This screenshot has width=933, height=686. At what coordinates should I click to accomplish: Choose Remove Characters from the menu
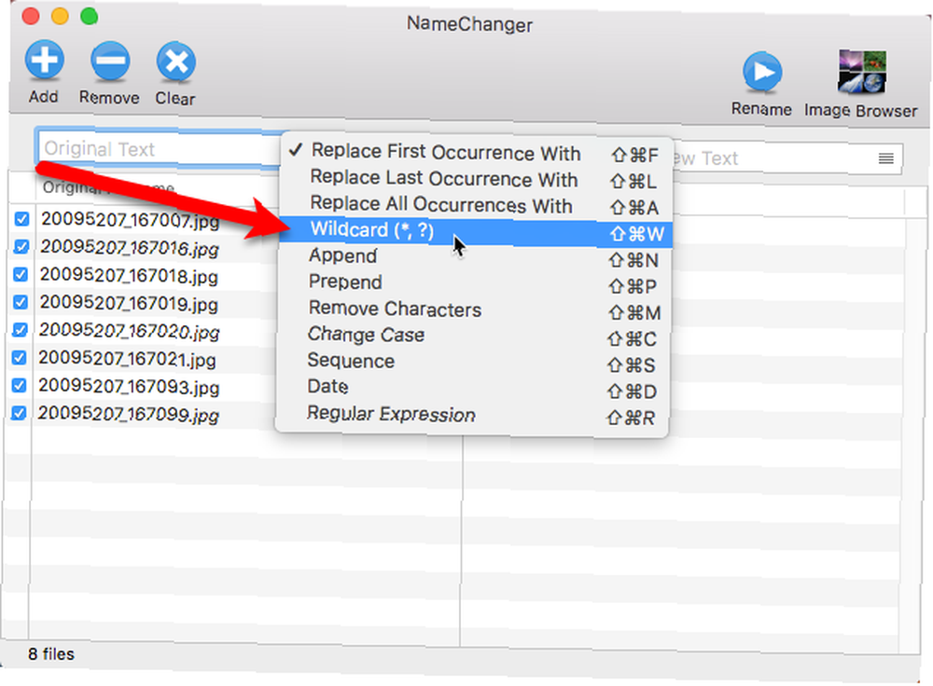point(474,309)
